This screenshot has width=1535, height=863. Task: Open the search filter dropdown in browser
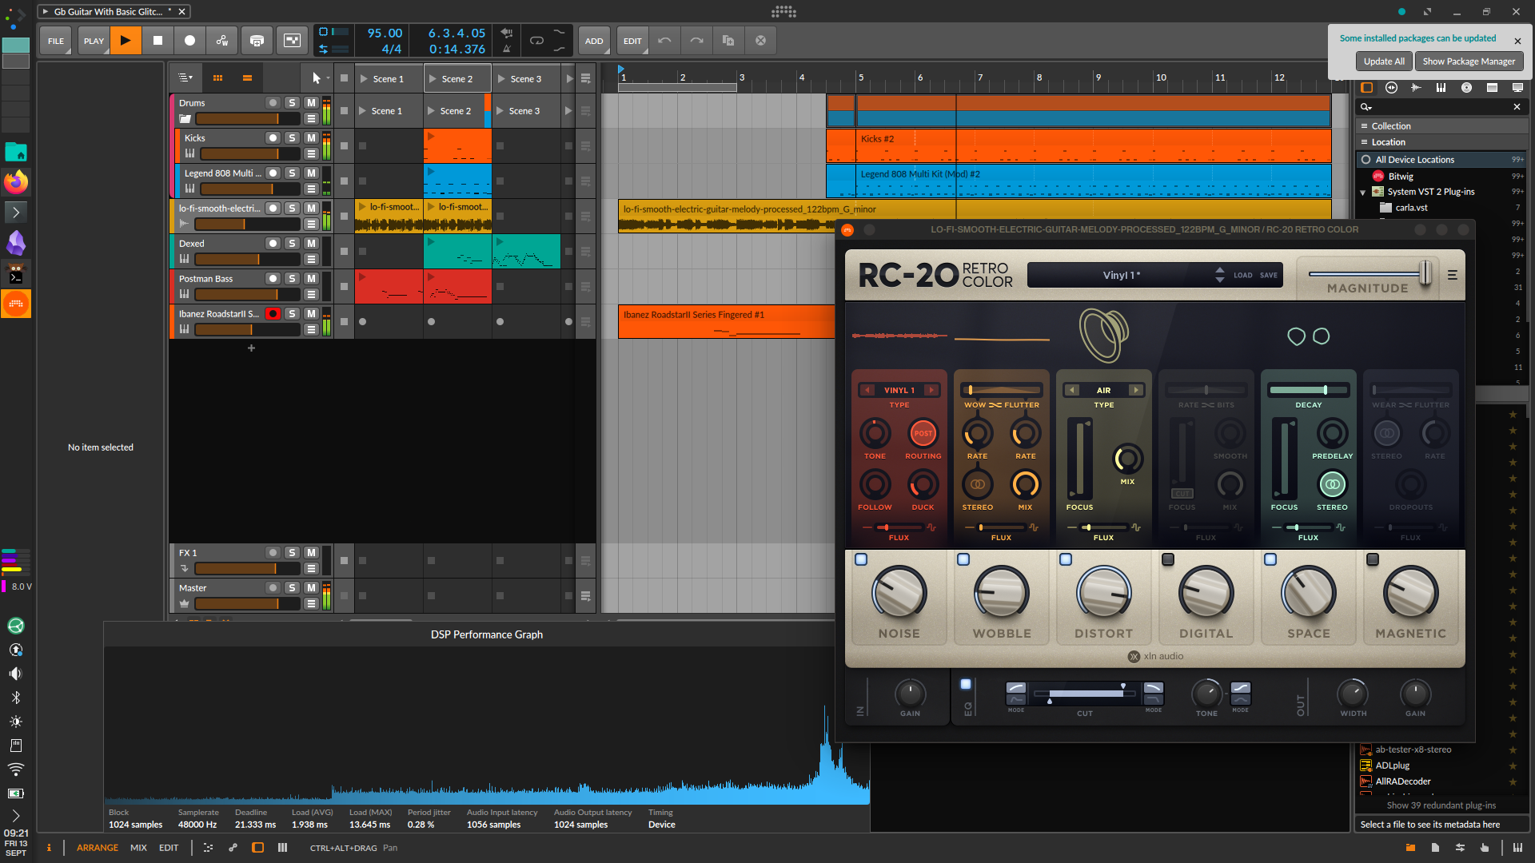(x=1366, y=107)
